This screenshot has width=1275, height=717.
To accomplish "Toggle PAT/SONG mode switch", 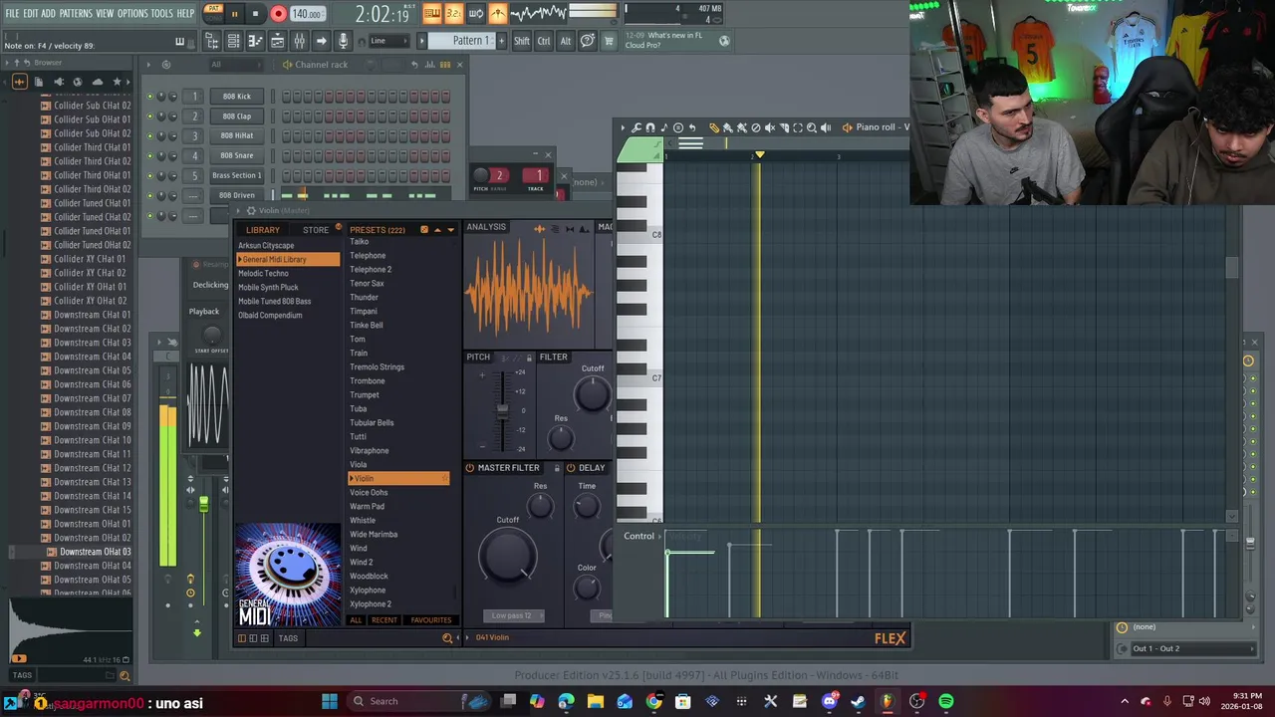I will tap(212, 13).
